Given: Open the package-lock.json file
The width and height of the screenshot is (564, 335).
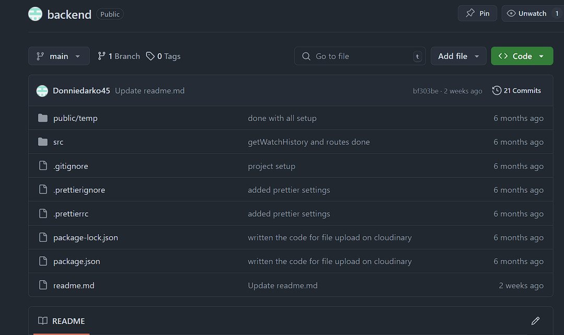Looking at the screenshot, I should pyautogui.click(x=86, y=237).
